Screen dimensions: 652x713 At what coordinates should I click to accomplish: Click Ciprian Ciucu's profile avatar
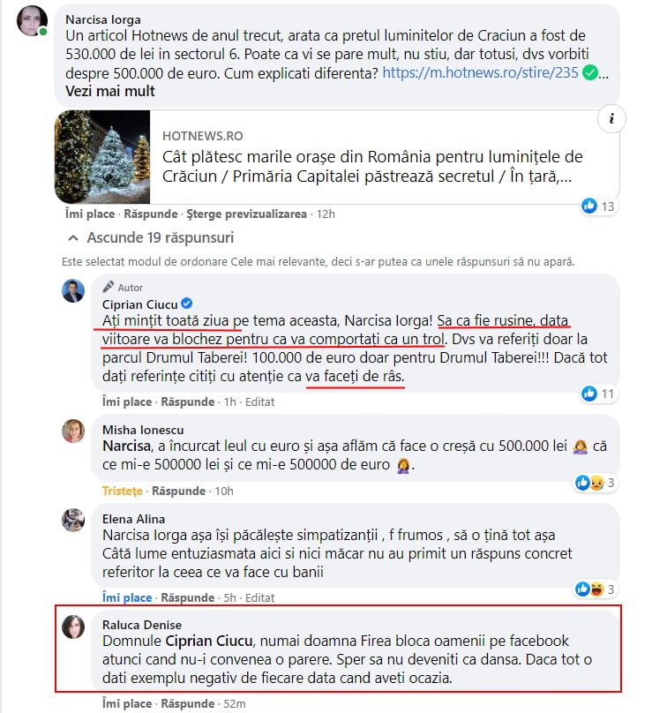tap(73, 291)
